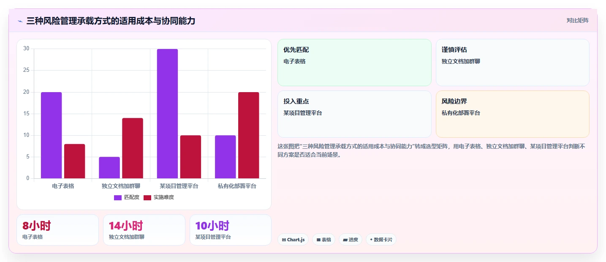Screen dimensions: 606x262
Task: Select the Chart.js tag chip
Action: coord(293,240)
